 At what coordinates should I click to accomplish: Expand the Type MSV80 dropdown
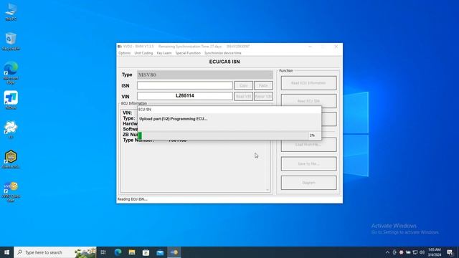[205, 75]
